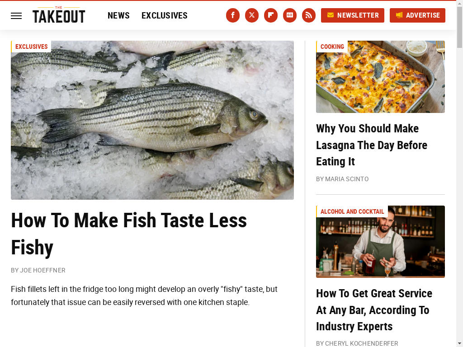Open the lasagna article thumbnail
Viewport: 463px width, 347px height.
(380, 77)
